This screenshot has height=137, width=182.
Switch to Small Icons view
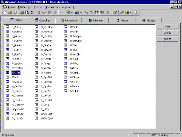click(92, 12)
